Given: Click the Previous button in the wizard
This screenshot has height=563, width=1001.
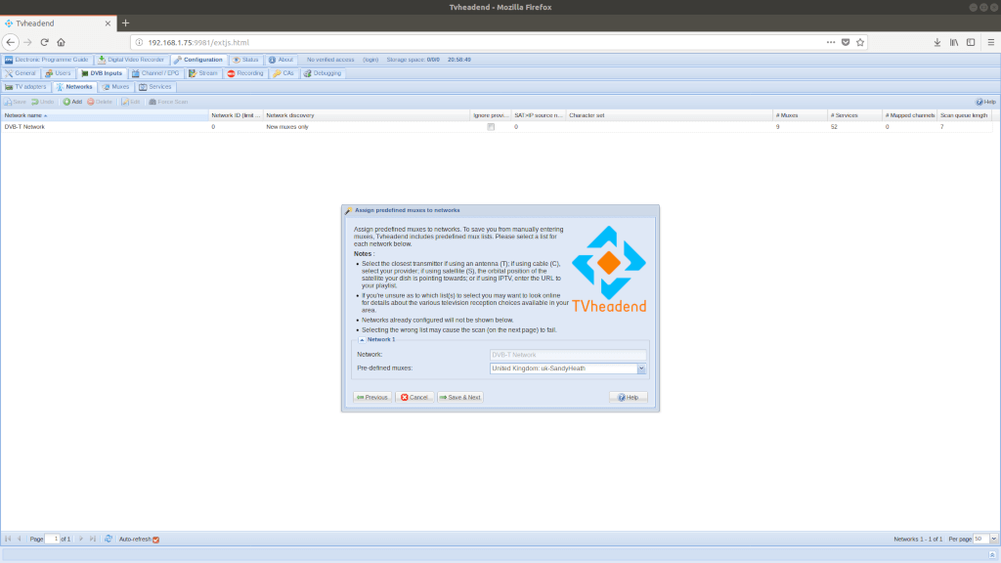Looking at the screenshot, I should (x=372, y=397).
